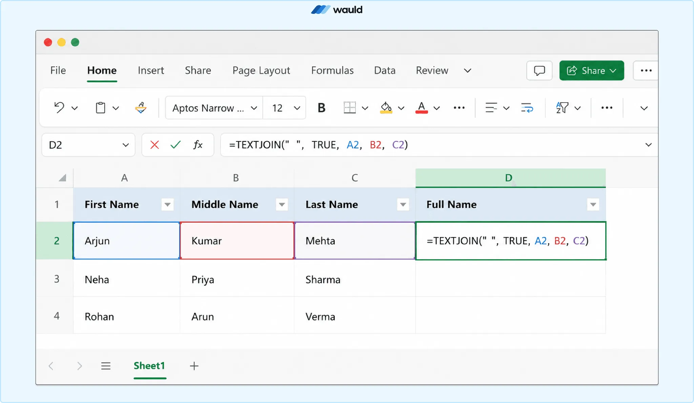Expand the alignment options arrow

506,108
